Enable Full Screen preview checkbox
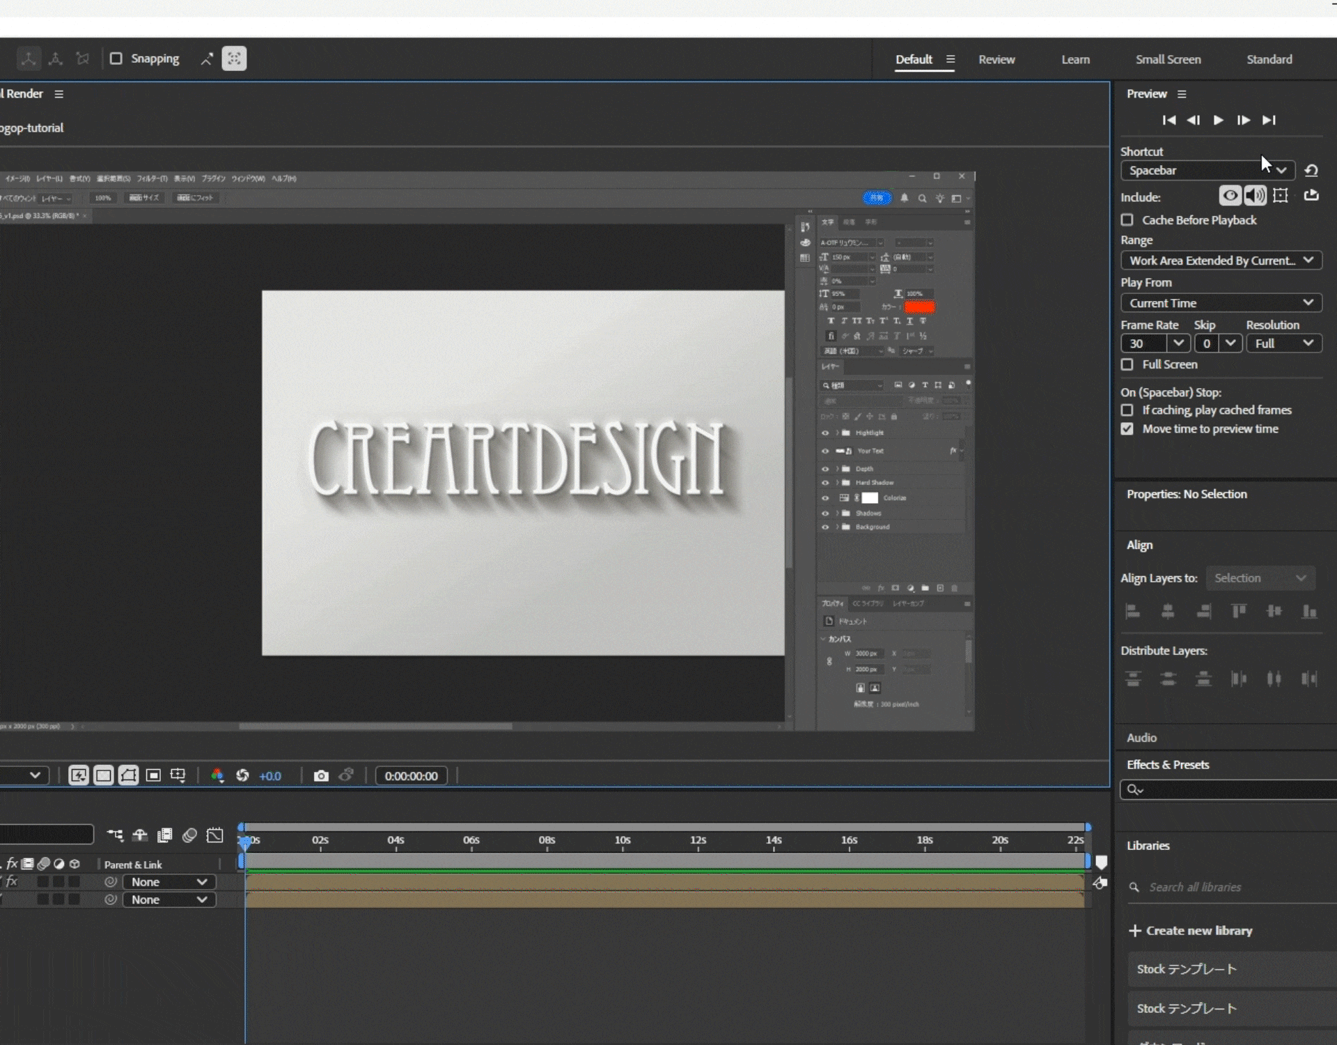 [x=1127, y=365]
